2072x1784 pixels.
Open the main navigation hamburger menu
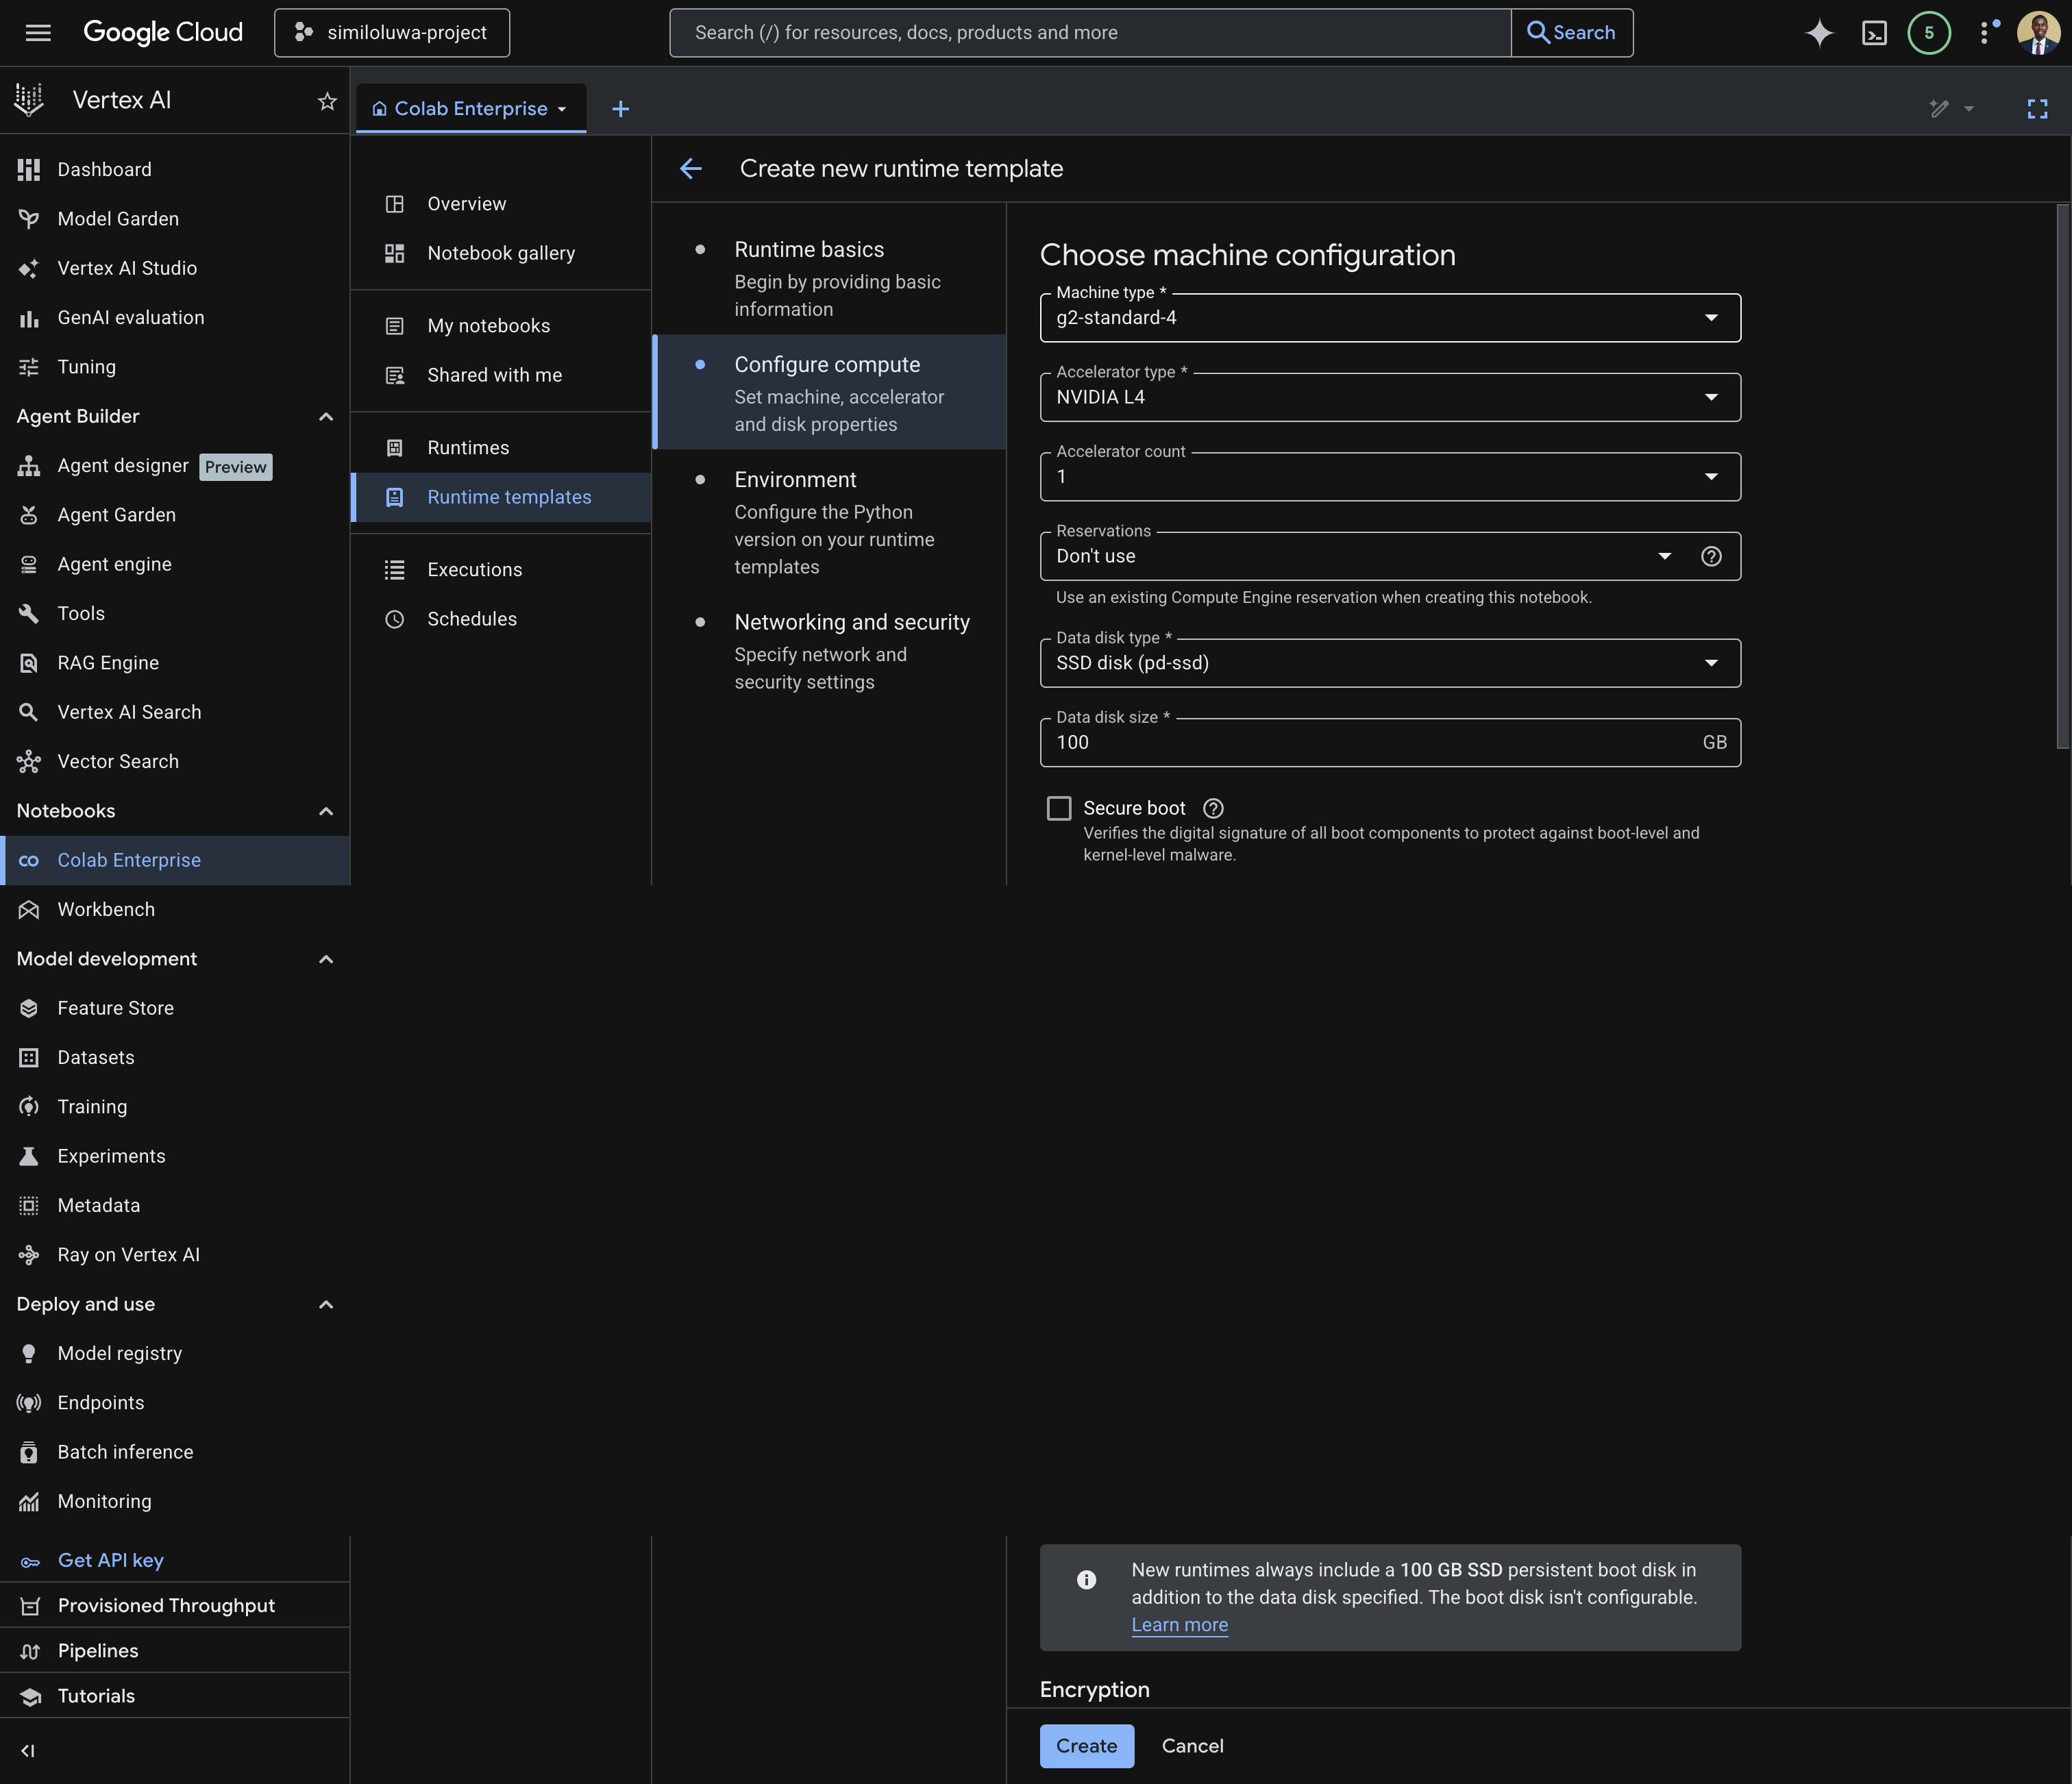click(38, 32)
